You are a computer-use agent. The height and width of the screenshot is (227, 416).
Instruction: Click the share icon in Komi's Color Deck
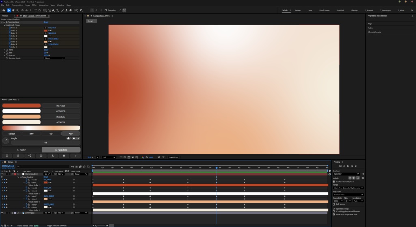point(30,156)
